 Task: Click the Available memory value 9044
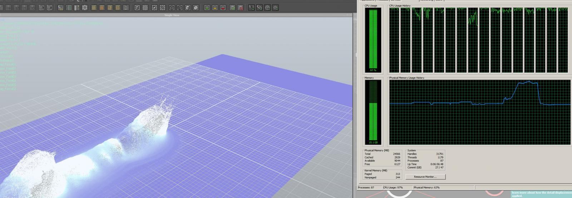click(397, 161)
